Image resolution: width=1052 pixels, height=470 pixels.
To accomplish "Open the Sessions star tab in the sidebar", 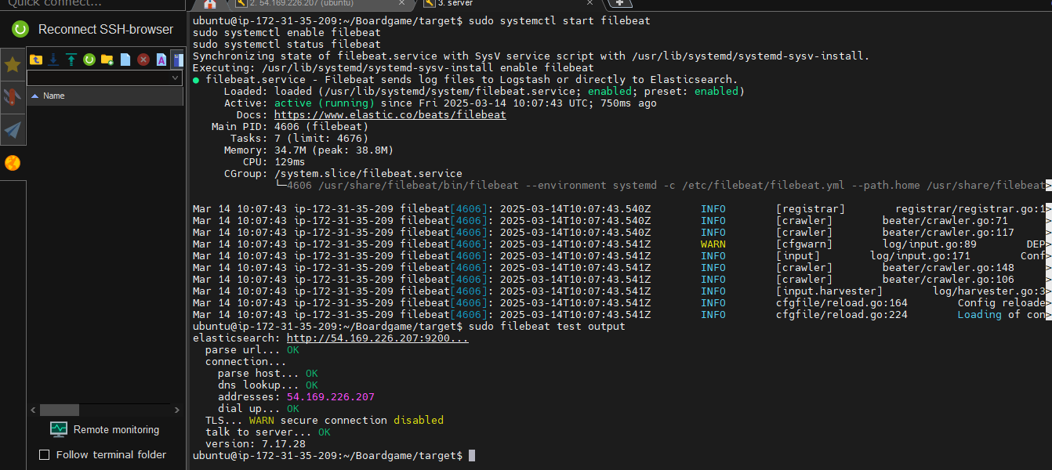I will 13,65.
